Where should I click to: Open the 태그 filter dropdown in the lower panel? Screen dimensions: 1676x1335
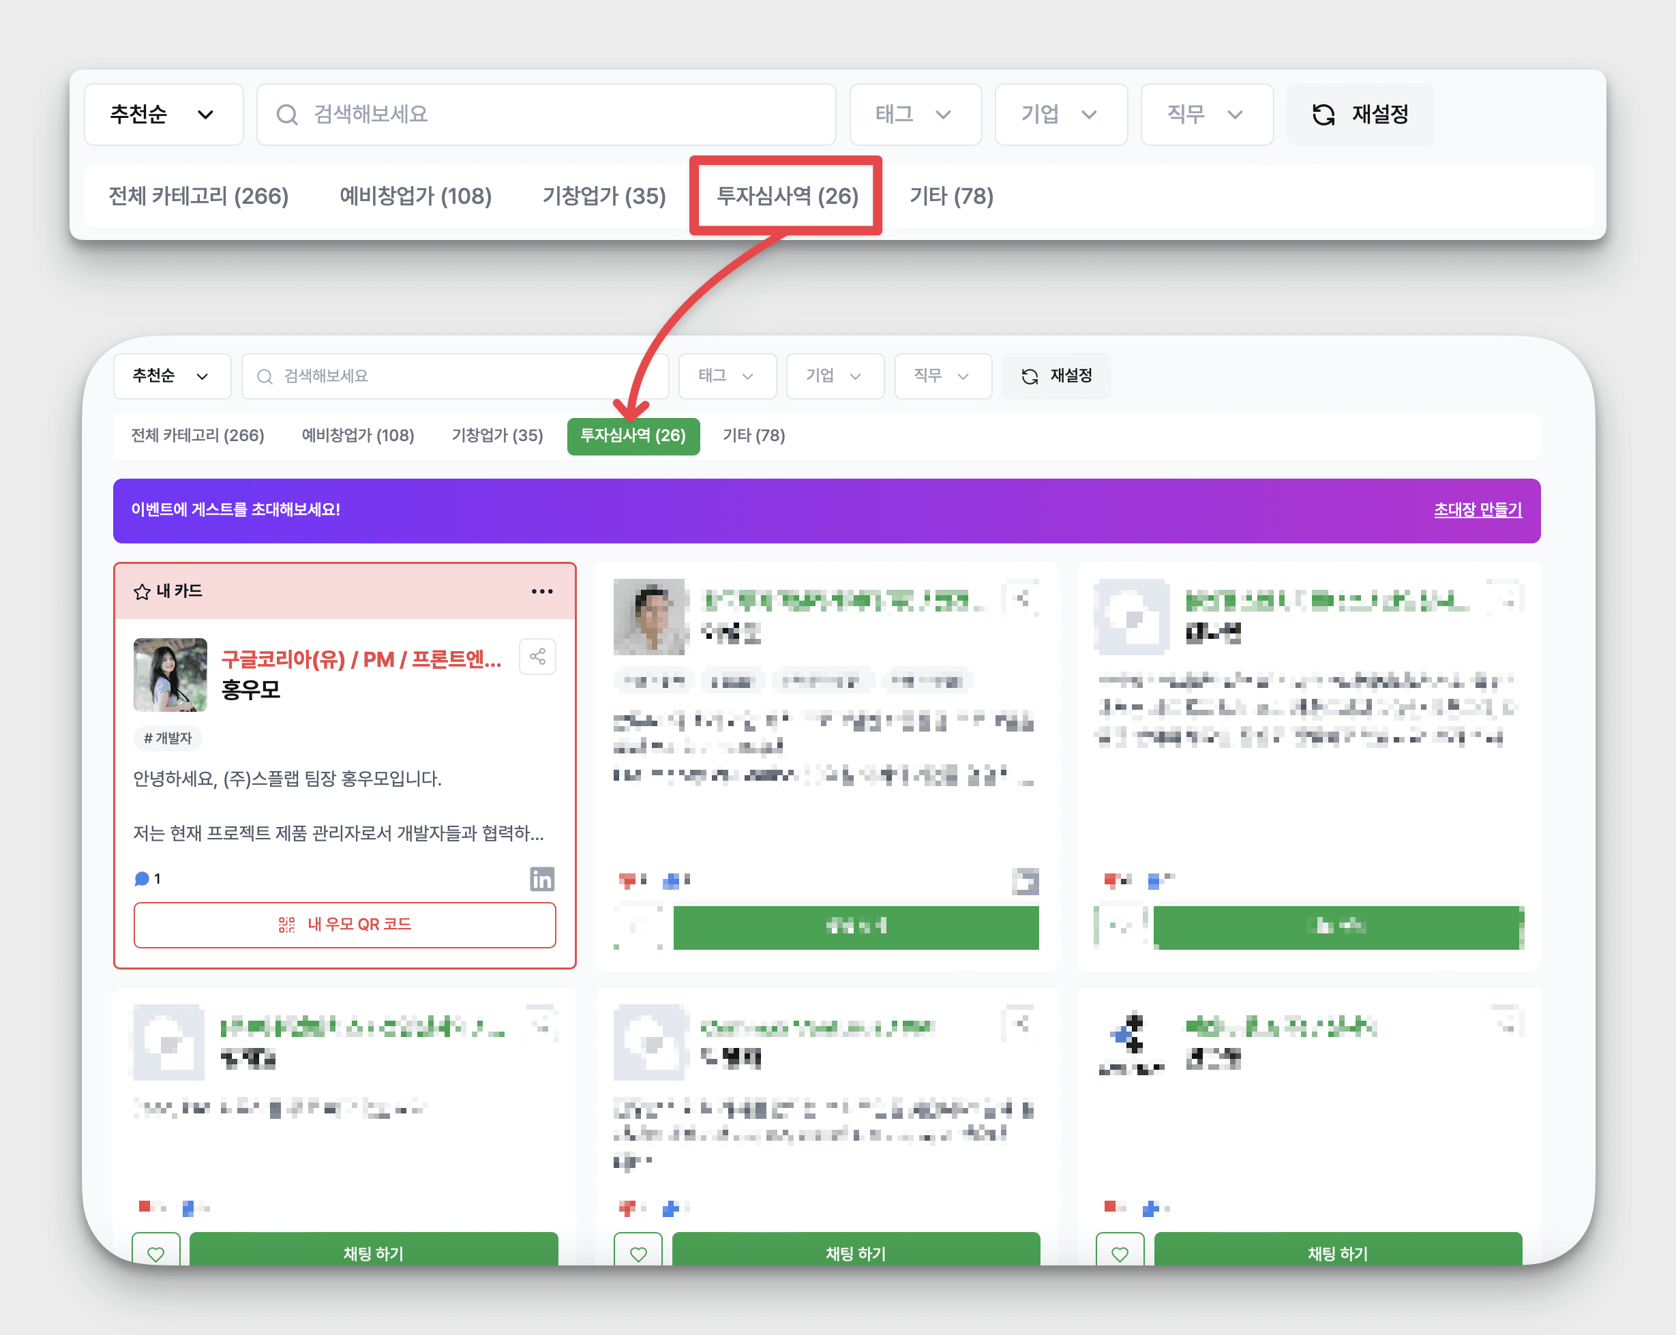pyautogui.click(x=726, y=376)
